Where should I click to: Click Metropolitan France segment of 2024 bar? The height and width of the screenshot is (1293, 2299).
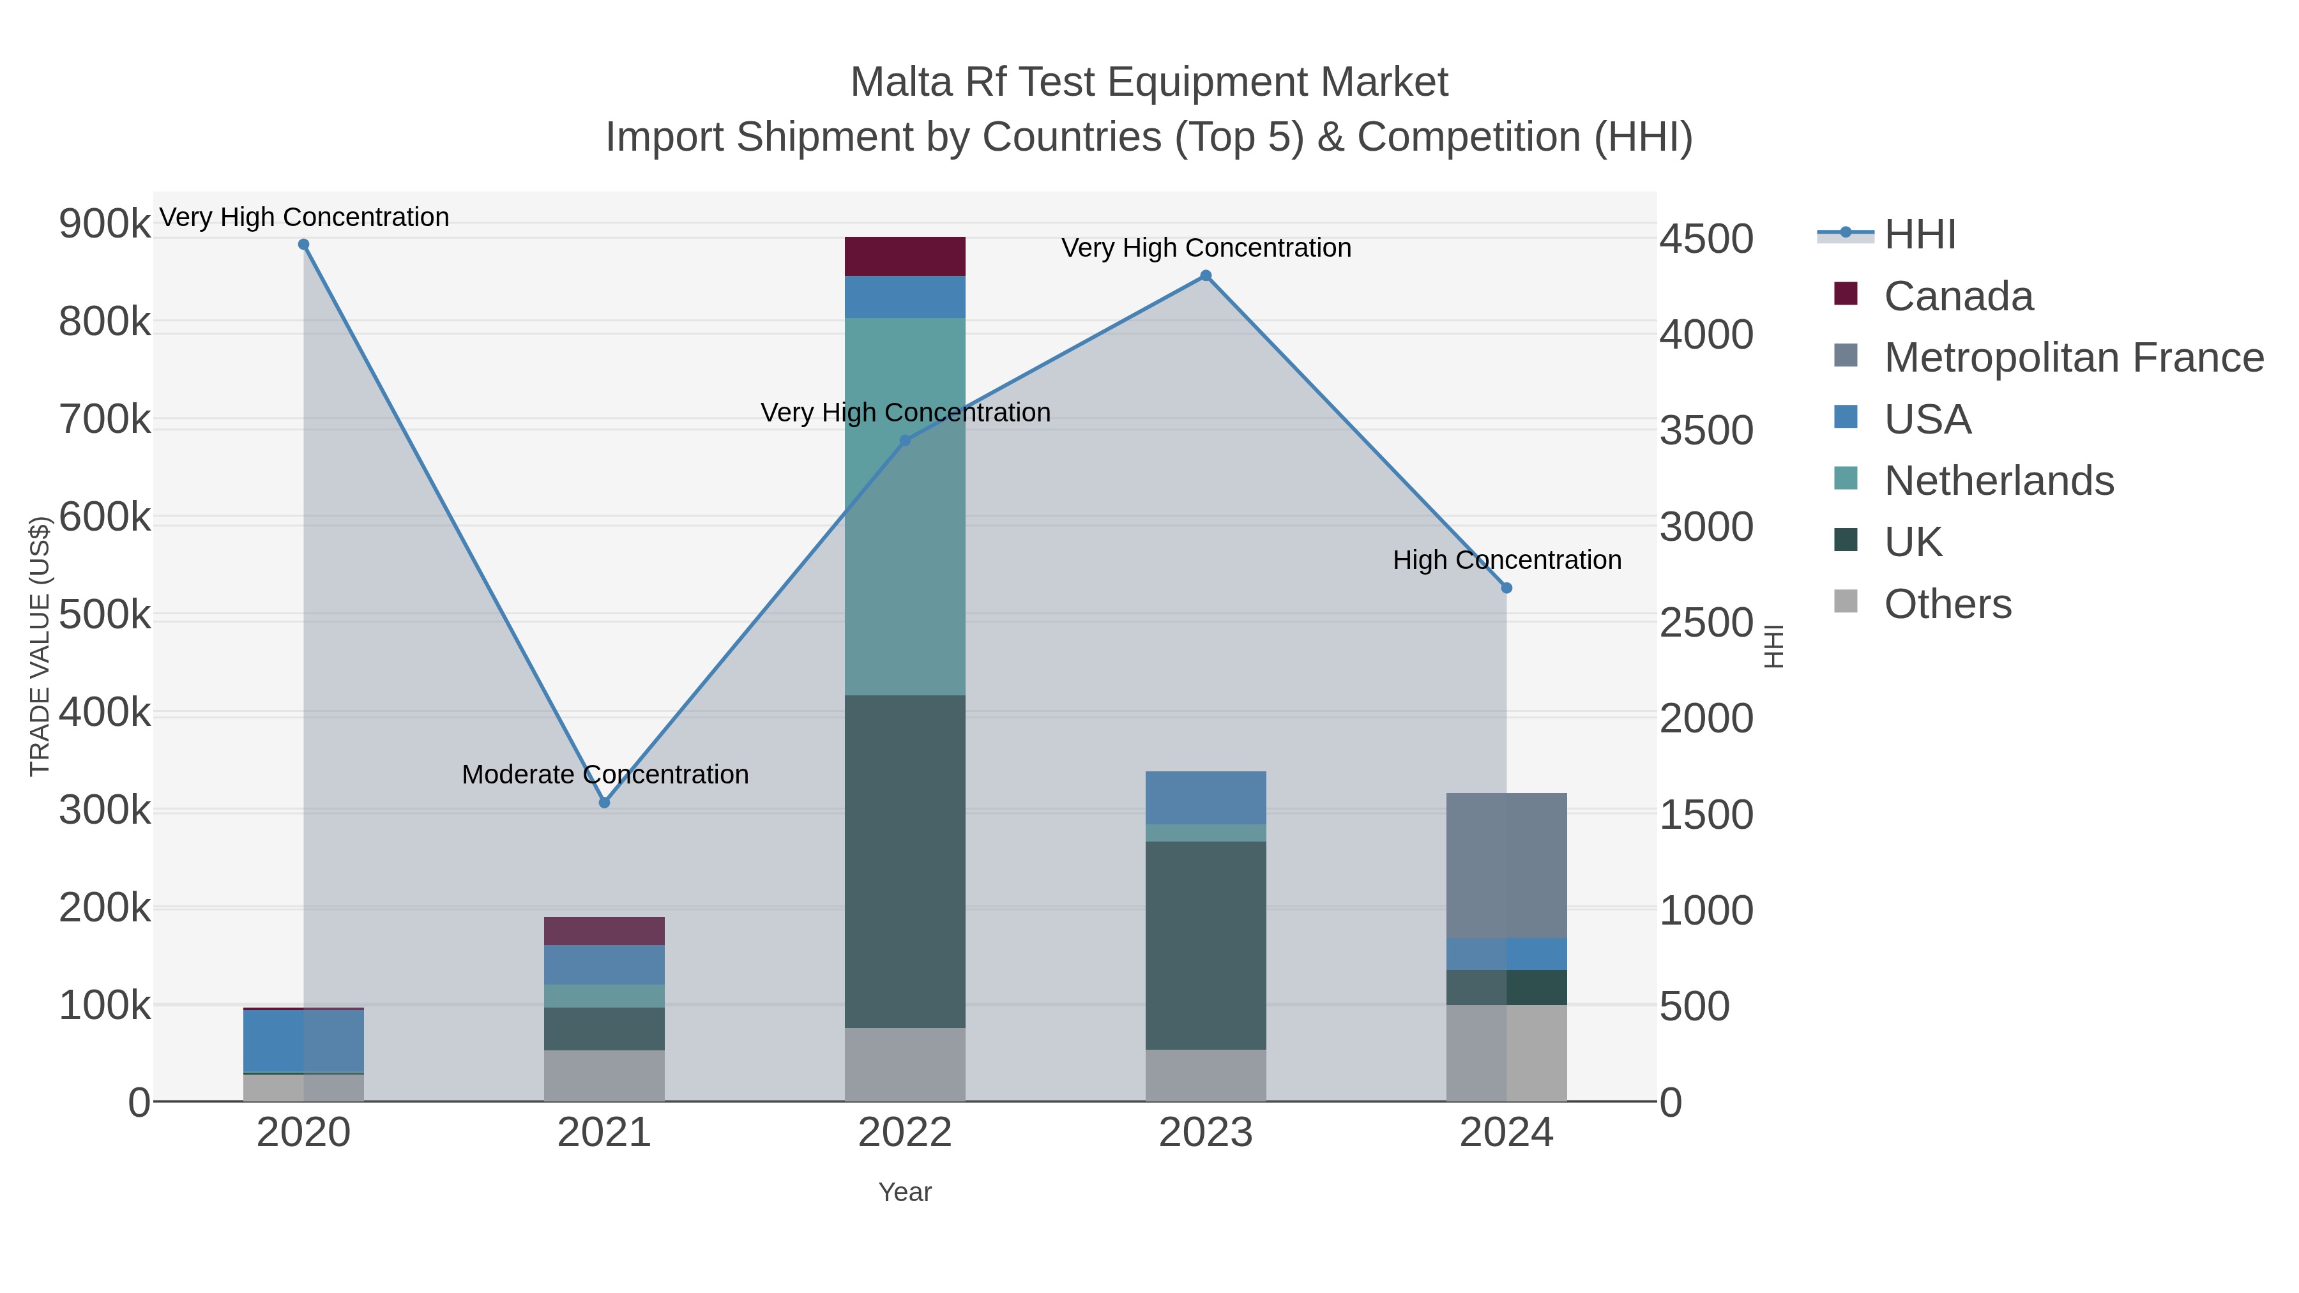tap(1506, 866)
